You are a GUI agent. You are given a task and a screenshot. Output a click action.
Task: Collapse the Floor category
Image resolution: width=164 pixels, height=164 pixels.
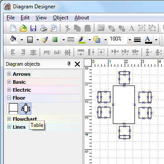click(x=9, y=98)
